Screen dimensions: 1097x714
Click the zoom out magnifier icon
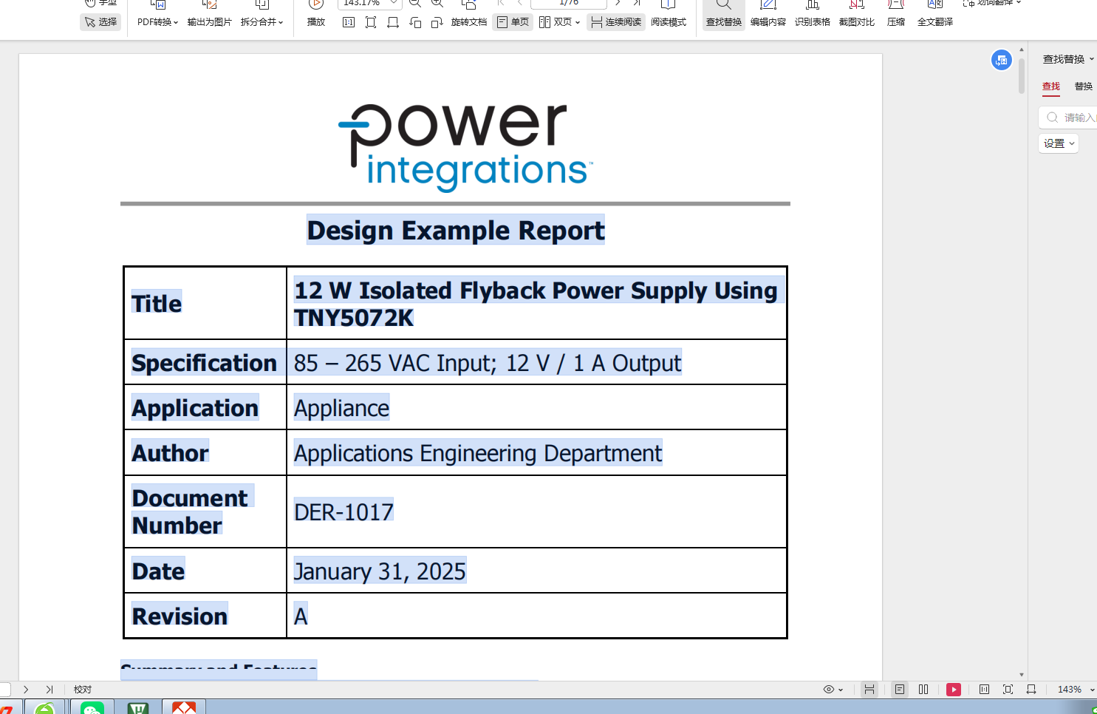pos(415,3)
